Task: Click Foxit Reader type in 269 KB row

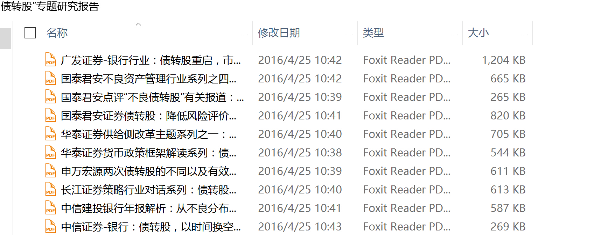Action: click(407, 227)
